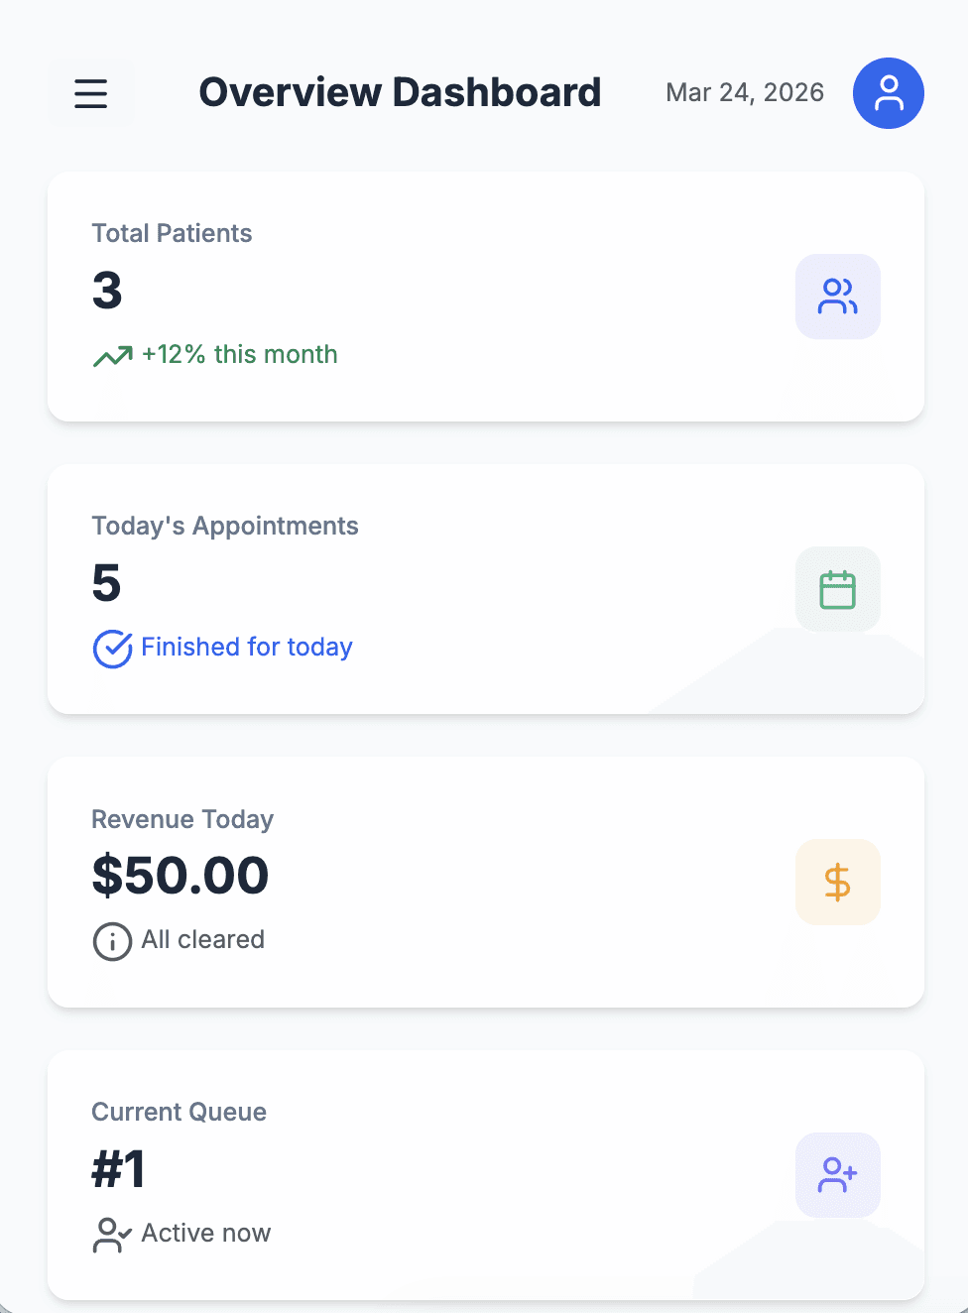Click the user-check icon beside Active now

tap(112, 1235)
